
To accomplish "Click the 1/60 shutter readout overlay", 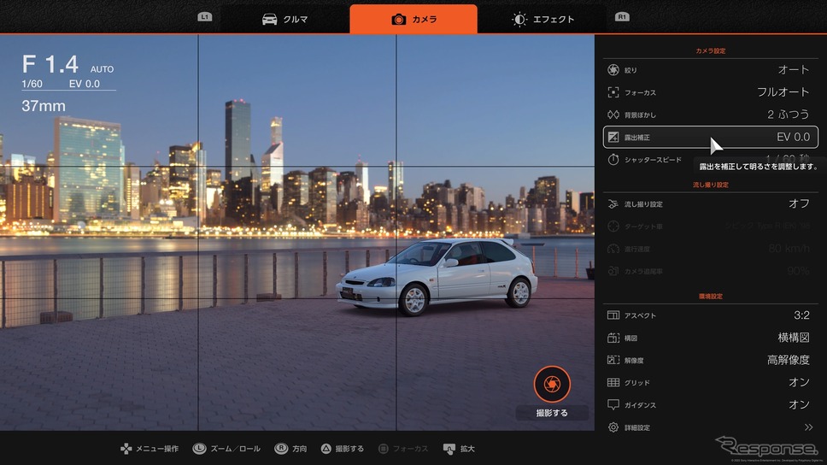I will [x=32, y=84].
